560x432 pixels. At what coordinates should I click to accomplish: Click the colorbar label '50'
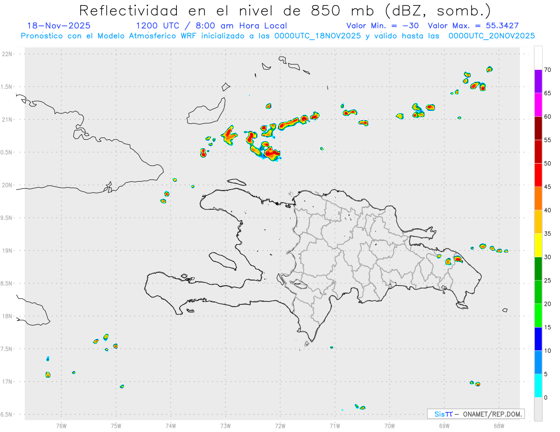[x=547, y=164]
